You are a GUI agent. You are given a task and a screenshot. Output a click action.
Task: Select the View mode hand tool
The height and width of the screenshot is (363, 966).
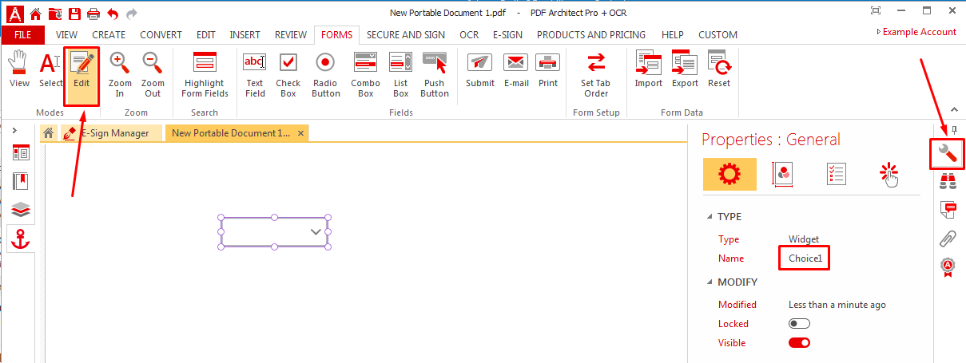tap(19, 69)
